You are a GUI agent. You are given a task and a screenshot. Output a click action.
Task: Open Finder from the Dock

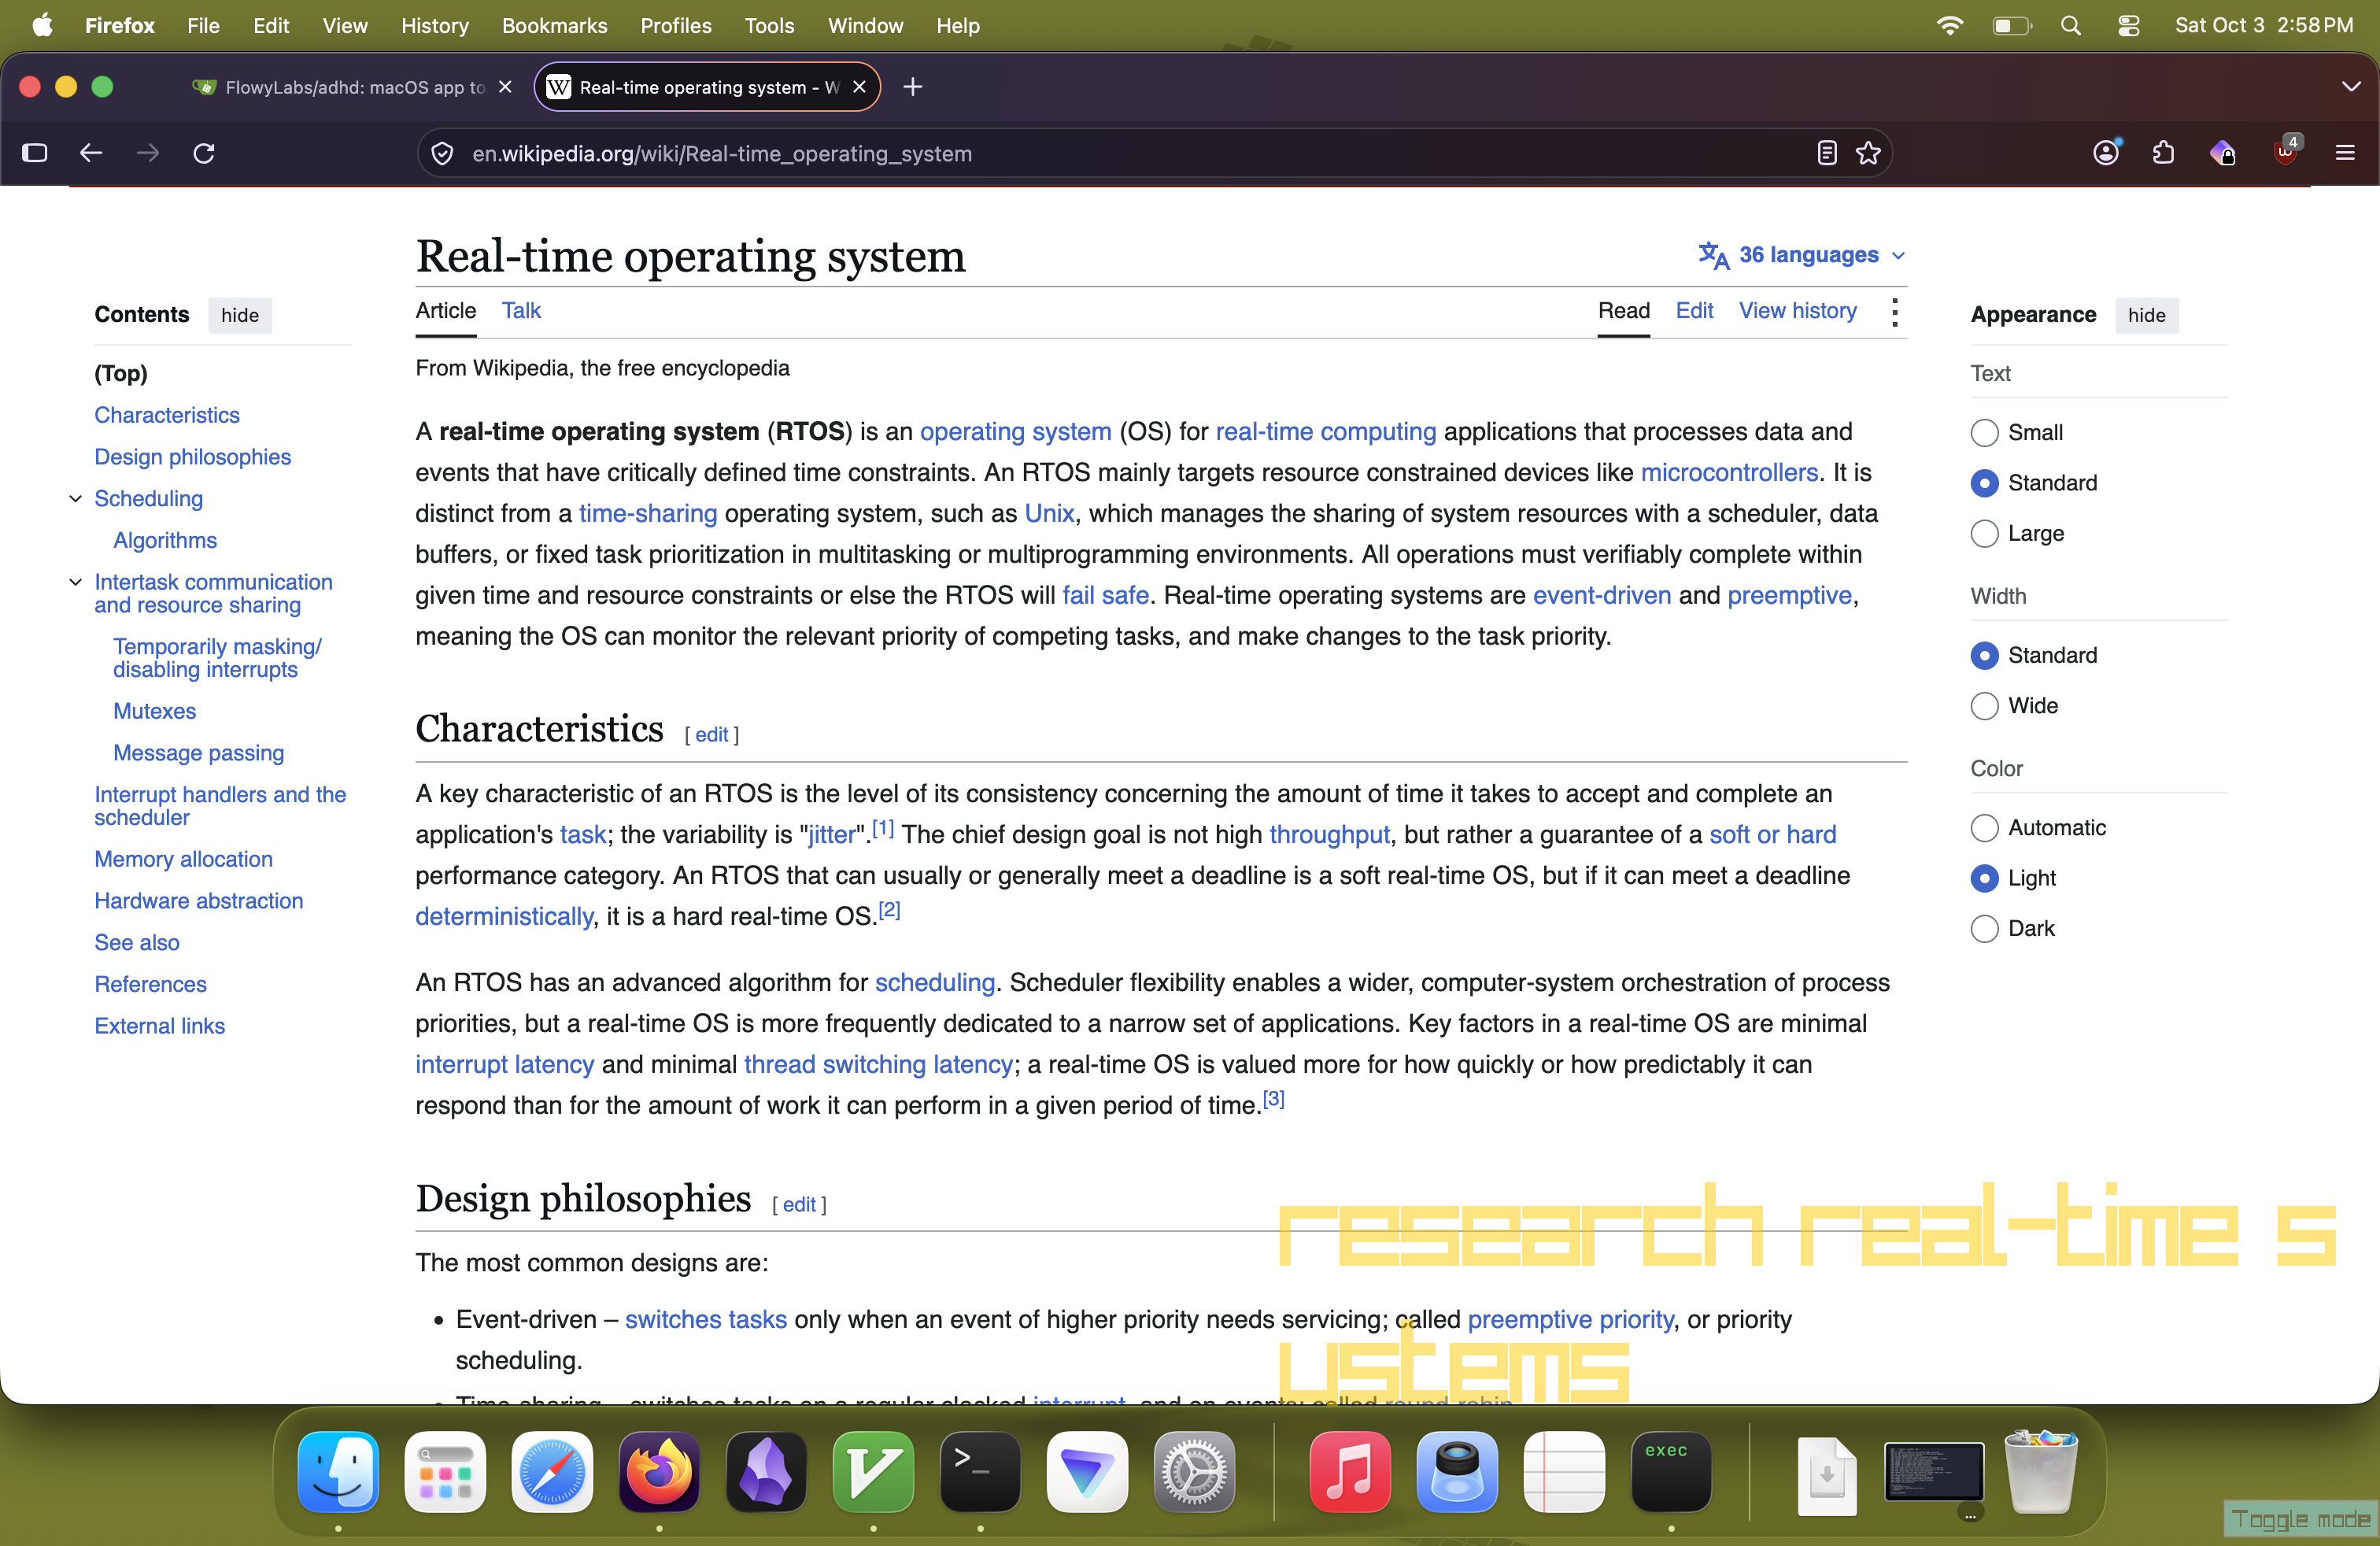coord(338,1471)
